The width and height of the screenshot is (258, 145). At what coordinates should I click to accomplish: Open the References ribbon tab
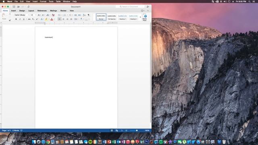tap(42, 11)
